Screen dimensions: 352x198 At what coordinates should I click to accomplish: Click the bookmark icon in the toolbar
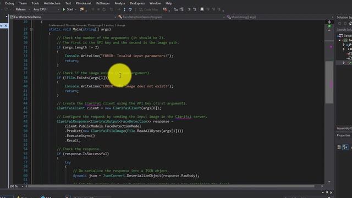[x=202, y=9]
